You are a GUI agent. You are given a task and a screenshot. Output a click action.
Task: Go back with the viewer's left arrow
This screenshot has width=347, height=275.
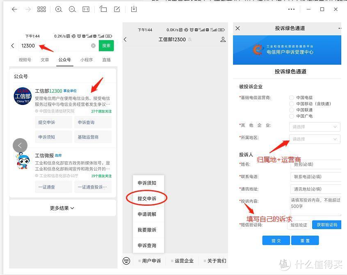point(14,9)
